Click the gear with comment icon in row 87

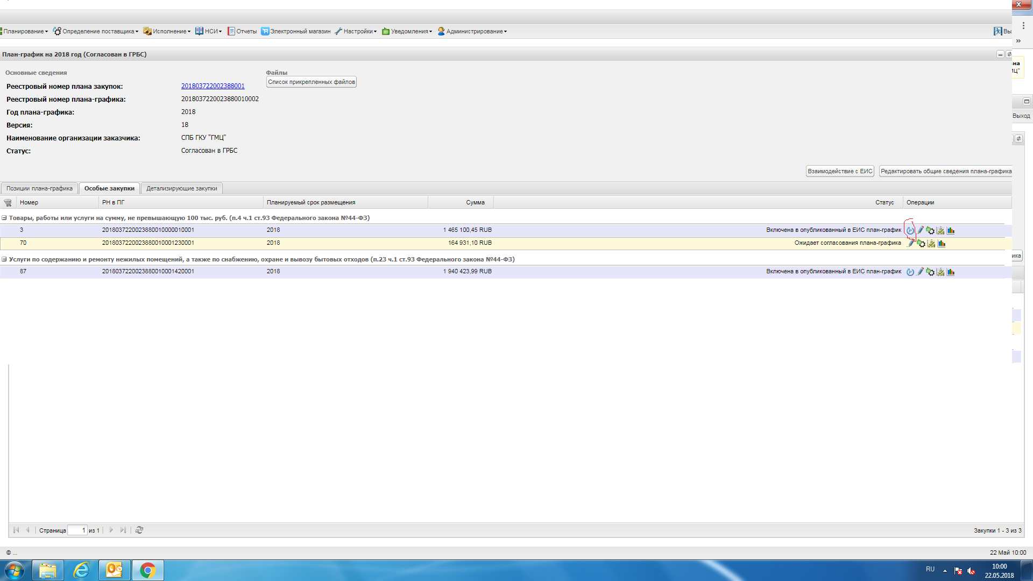coord(930,272)
